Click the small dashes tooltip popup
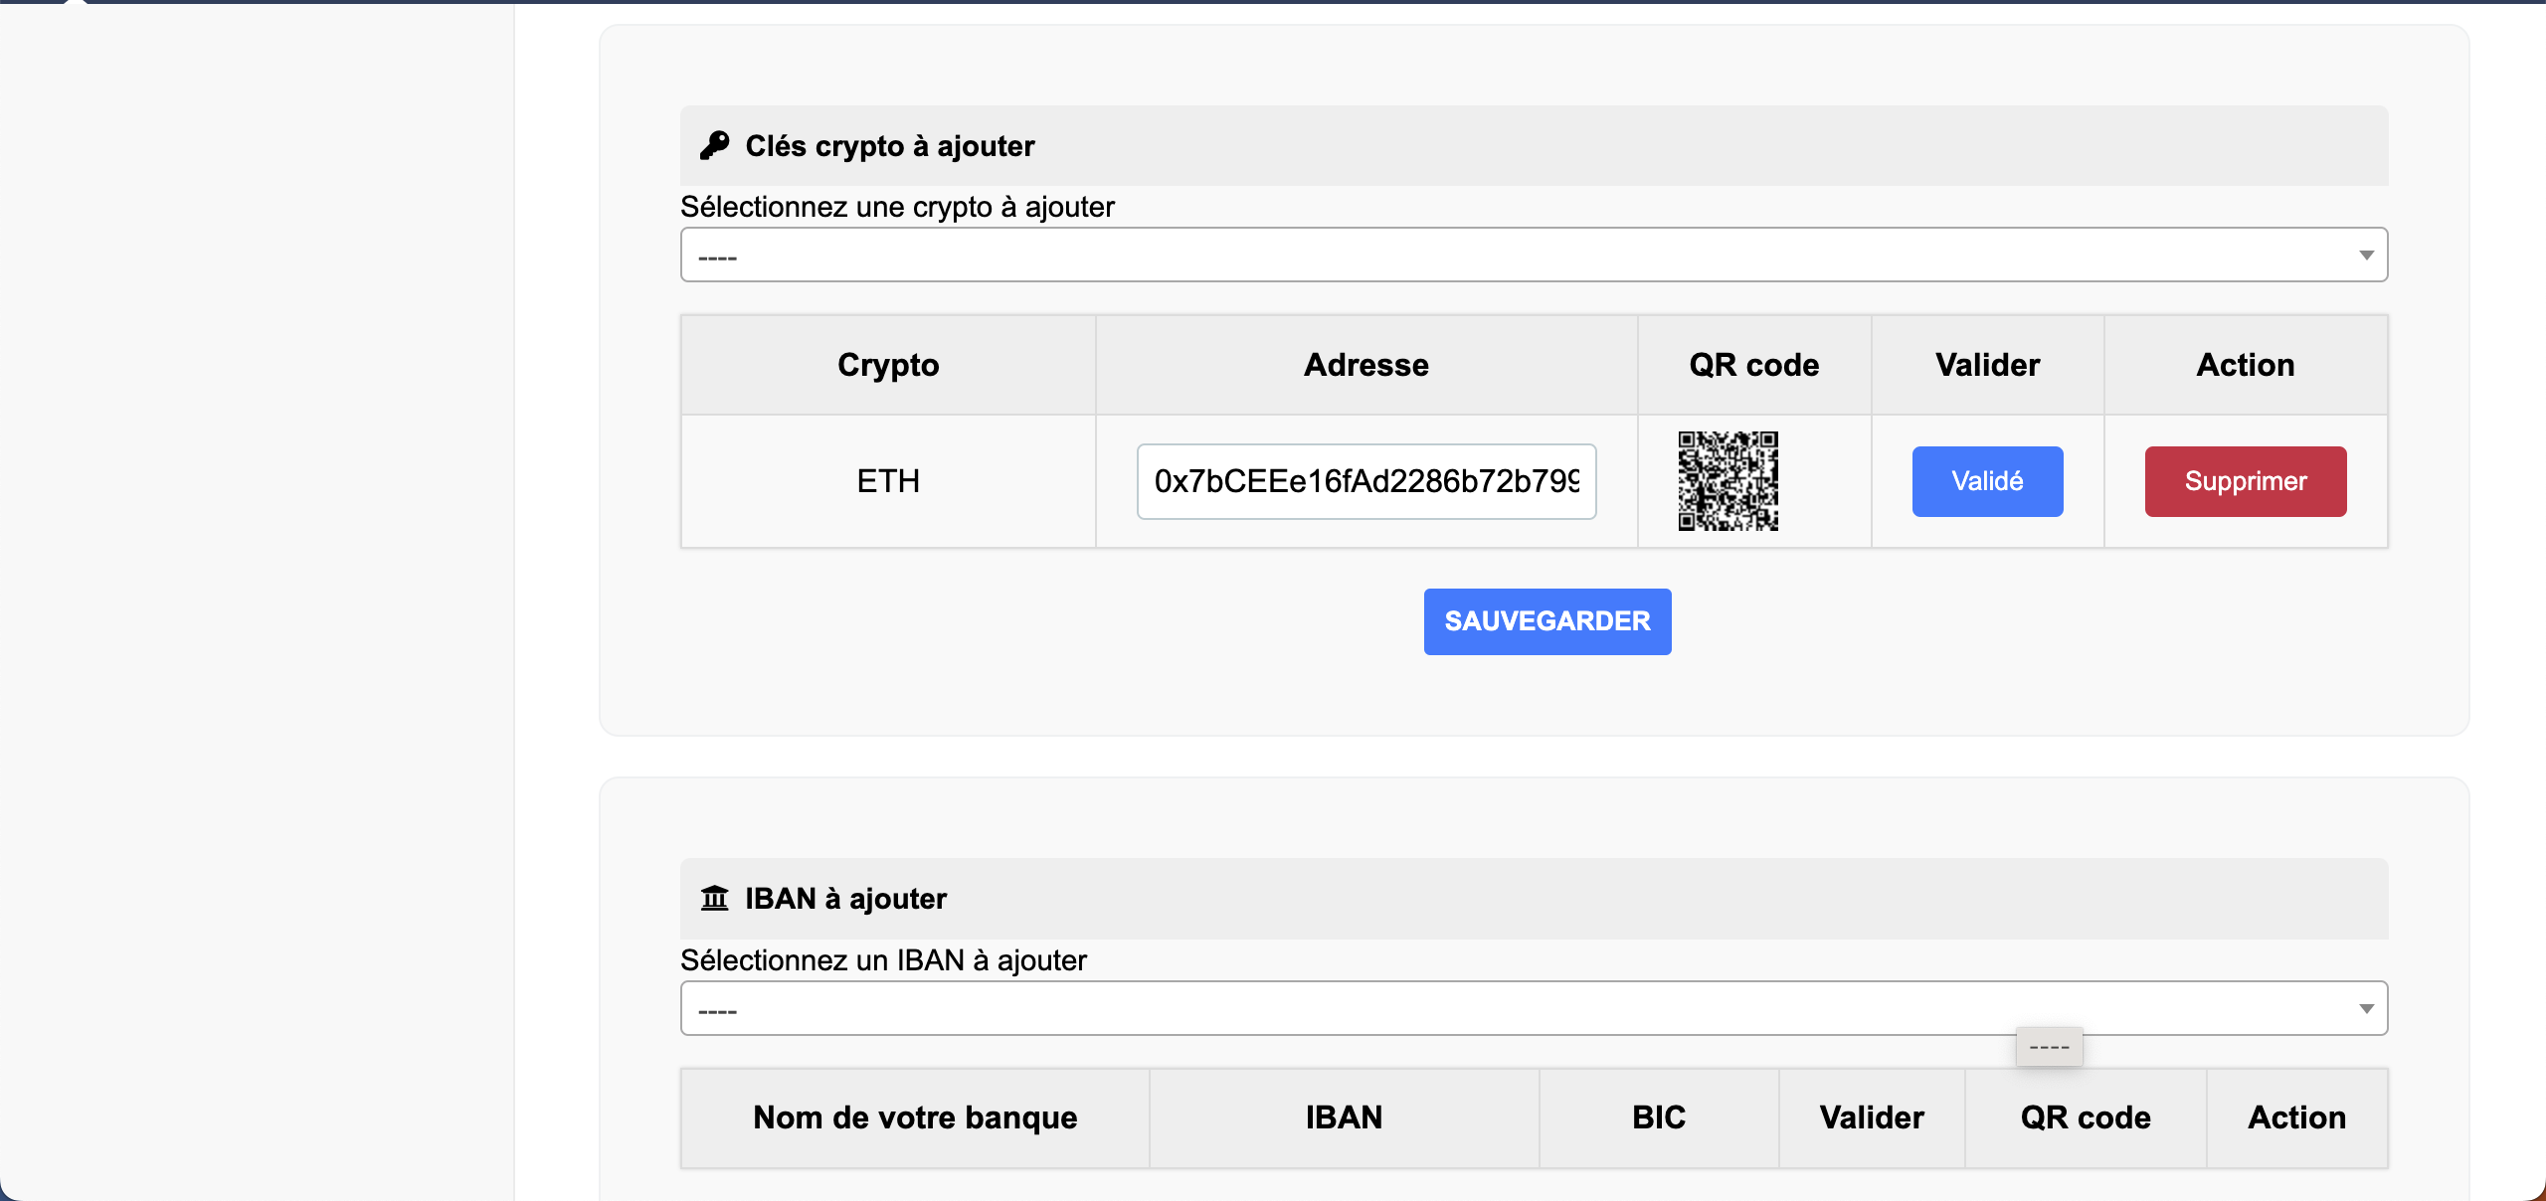 pyautogui.click(x=2049, y=1047)
